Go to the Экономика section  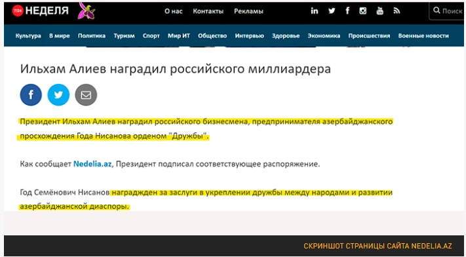pyautogui.click(x=324, y=35)
